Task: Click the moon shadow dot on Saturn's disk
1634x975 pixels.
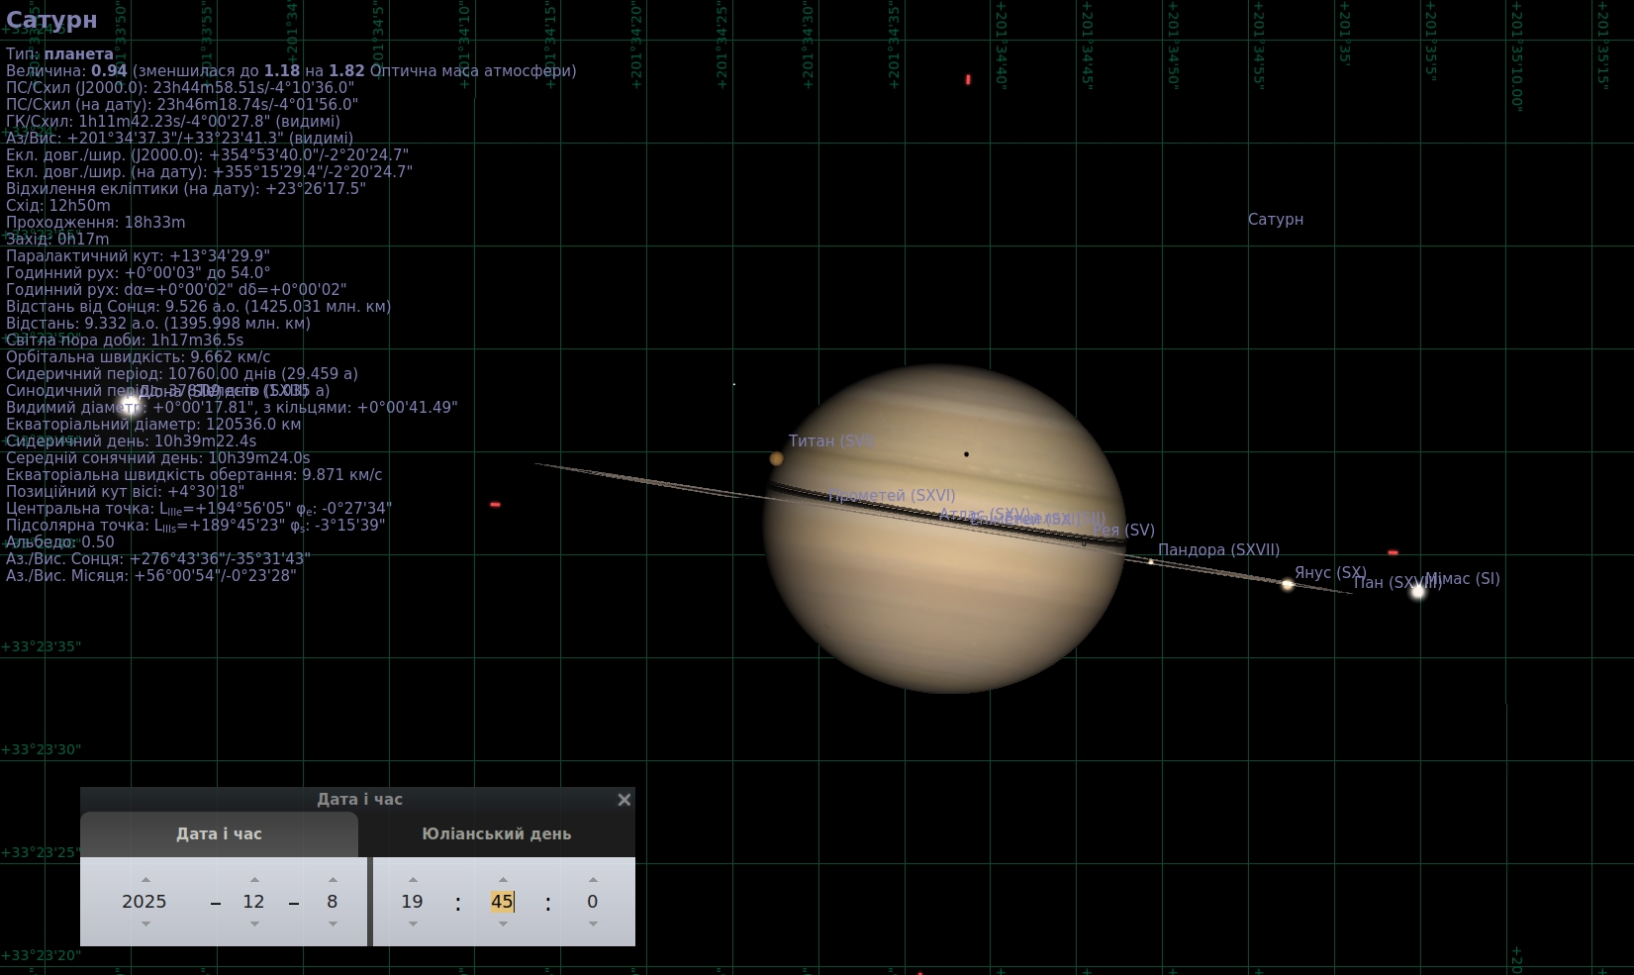Action: (x=966, y=454)
